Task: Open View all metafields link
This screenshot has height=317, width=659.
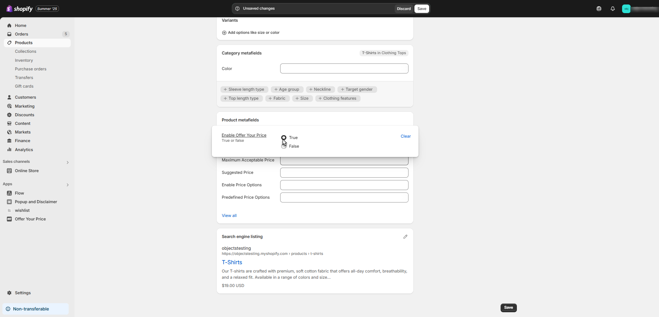Action: pyautogui.click(x=229, y=216)
